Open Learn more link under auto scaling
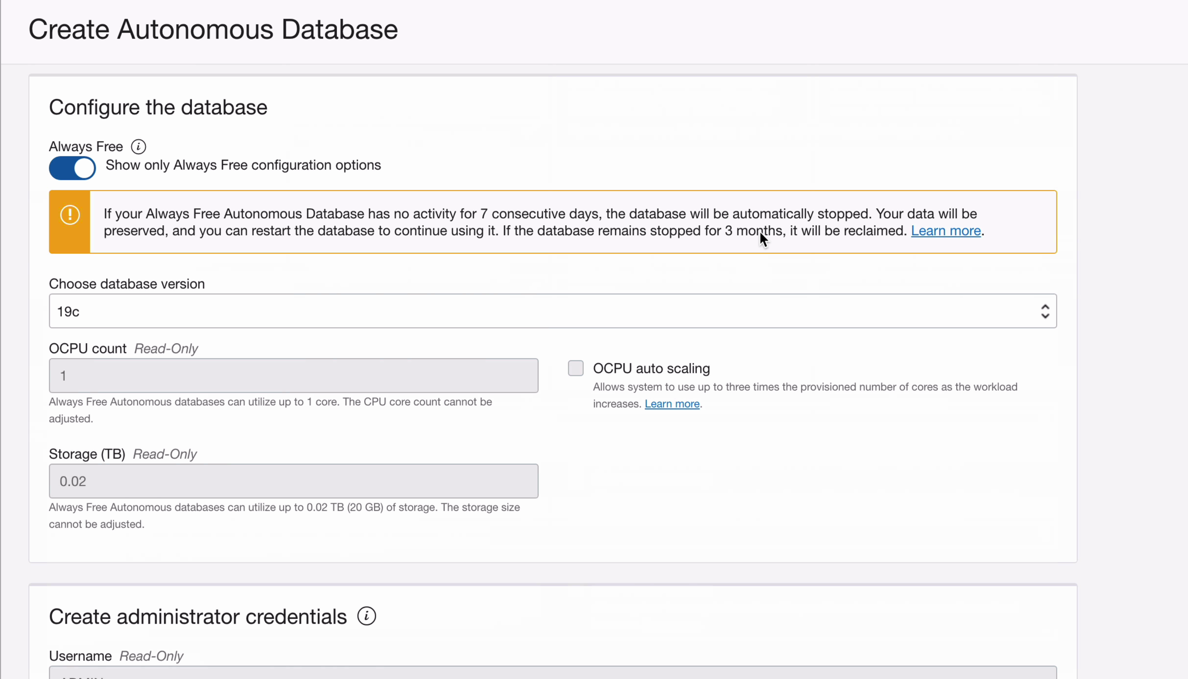1188x679 pixels. (671, 404)
